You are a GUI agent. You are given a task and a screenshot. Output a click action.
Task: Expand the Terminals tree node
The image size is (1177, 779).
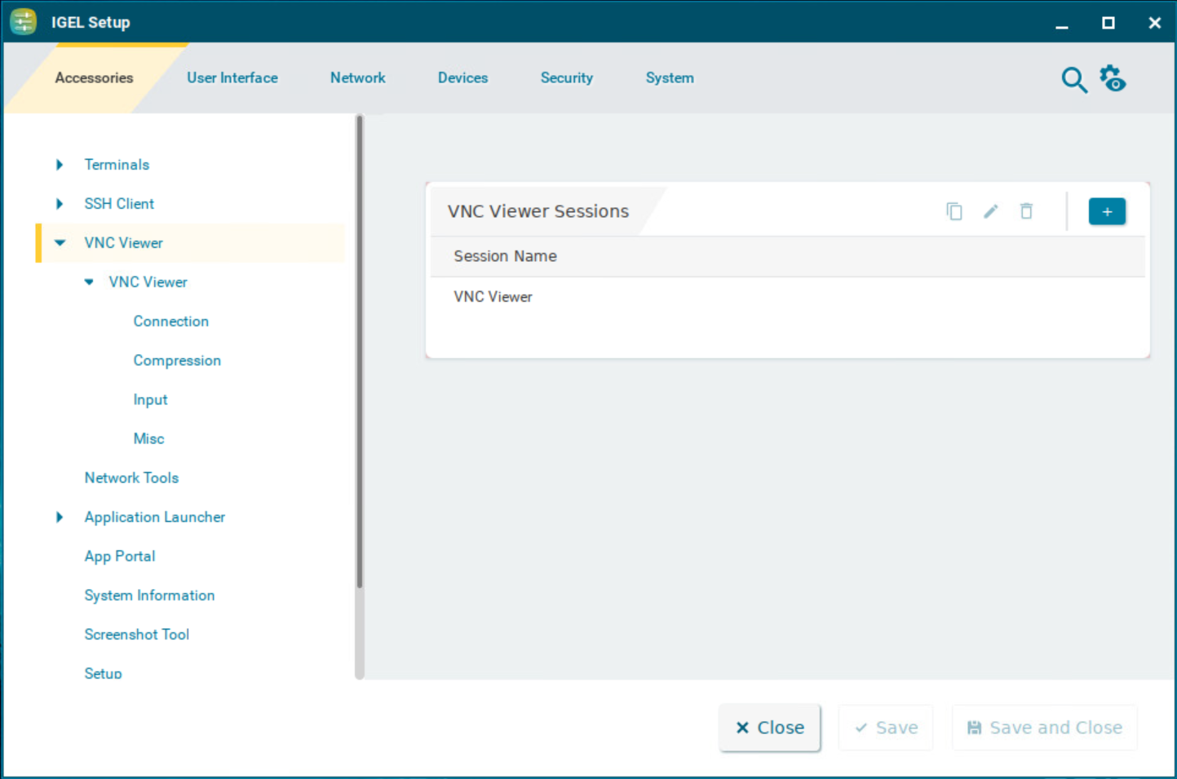(60, 165)
